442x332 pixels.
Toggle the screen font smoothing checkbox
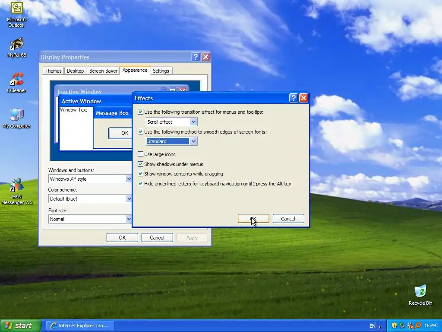[140, 131]
